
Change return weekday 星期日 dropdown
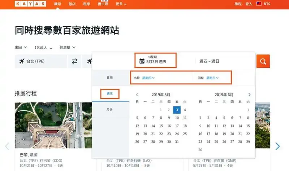click(x=212, y=78)
